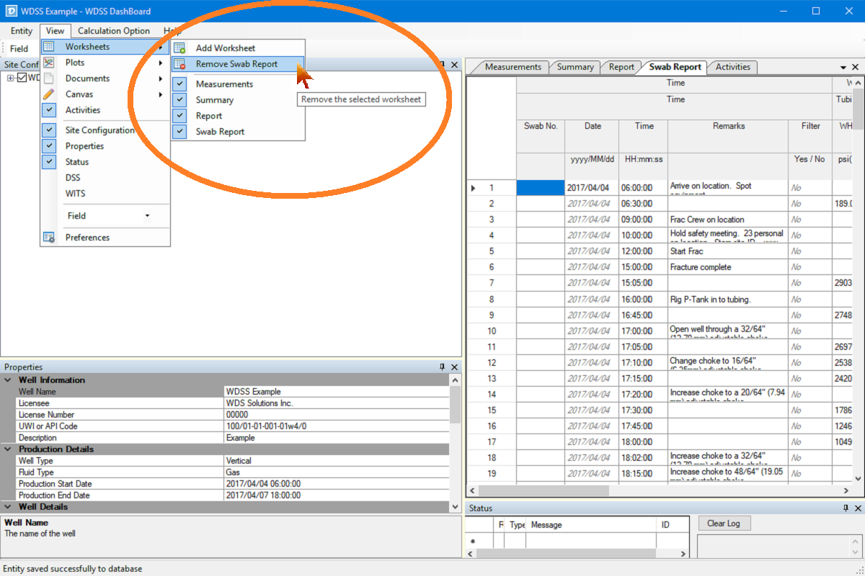
Task: Open the worksheet tab list dropdown arrow
Action: click(844, 66)
